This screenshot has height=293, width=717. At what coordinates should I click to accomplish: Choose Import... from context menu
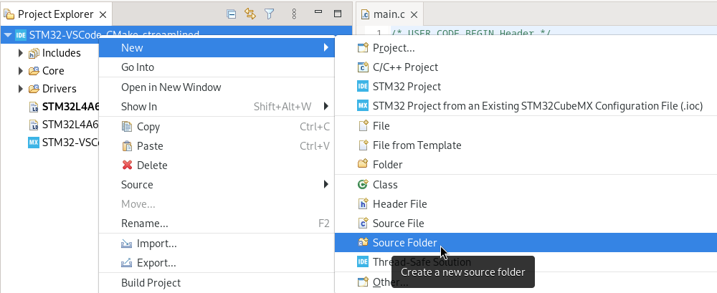pos(217,244)
